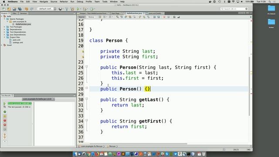Toggle show passed tests filter

point(5,112)
